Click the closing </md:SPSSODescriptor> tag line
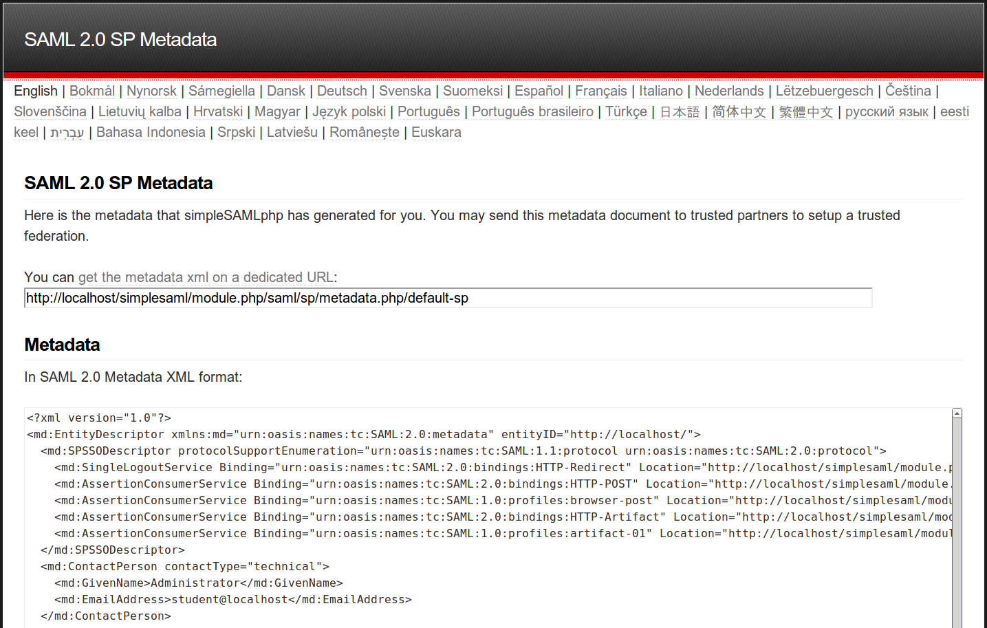Image resolution: width=987 pixels, height=628 pixels. (113, 550)
